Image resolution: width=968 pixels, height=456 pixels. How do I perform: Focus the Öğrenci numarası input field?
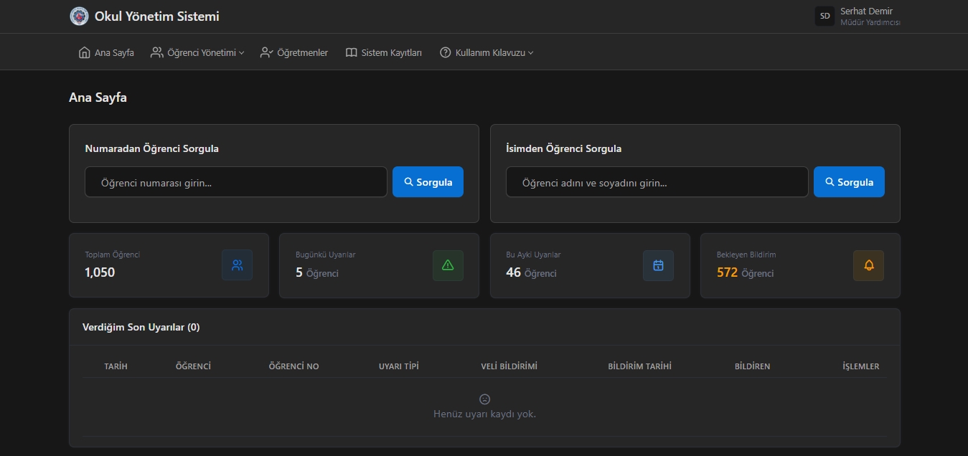(235, 182)
